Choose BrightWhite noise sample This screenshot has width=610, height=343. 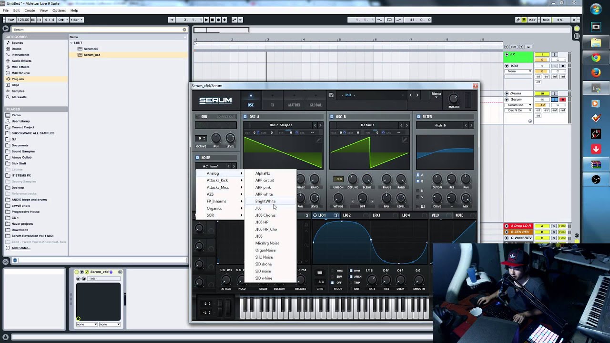coord(270,201)
